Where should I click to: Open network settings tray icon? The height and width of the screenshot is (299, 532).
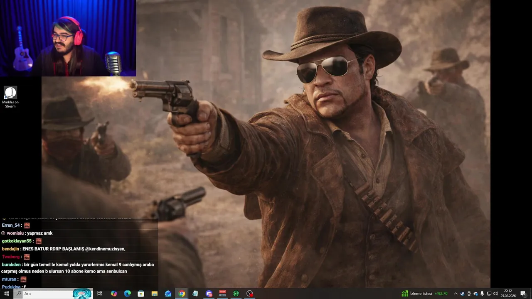[489, 294]
